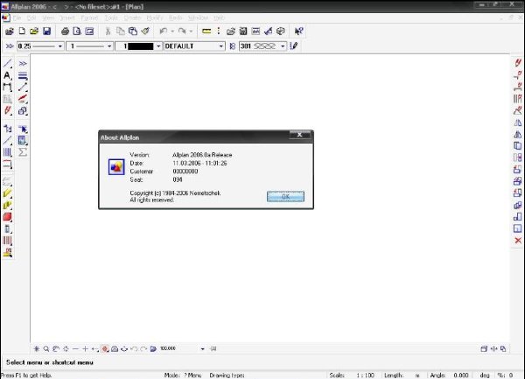Open the Window menu
The height and width of the screenshot is (379, 525).
click(x=198, y=18)
